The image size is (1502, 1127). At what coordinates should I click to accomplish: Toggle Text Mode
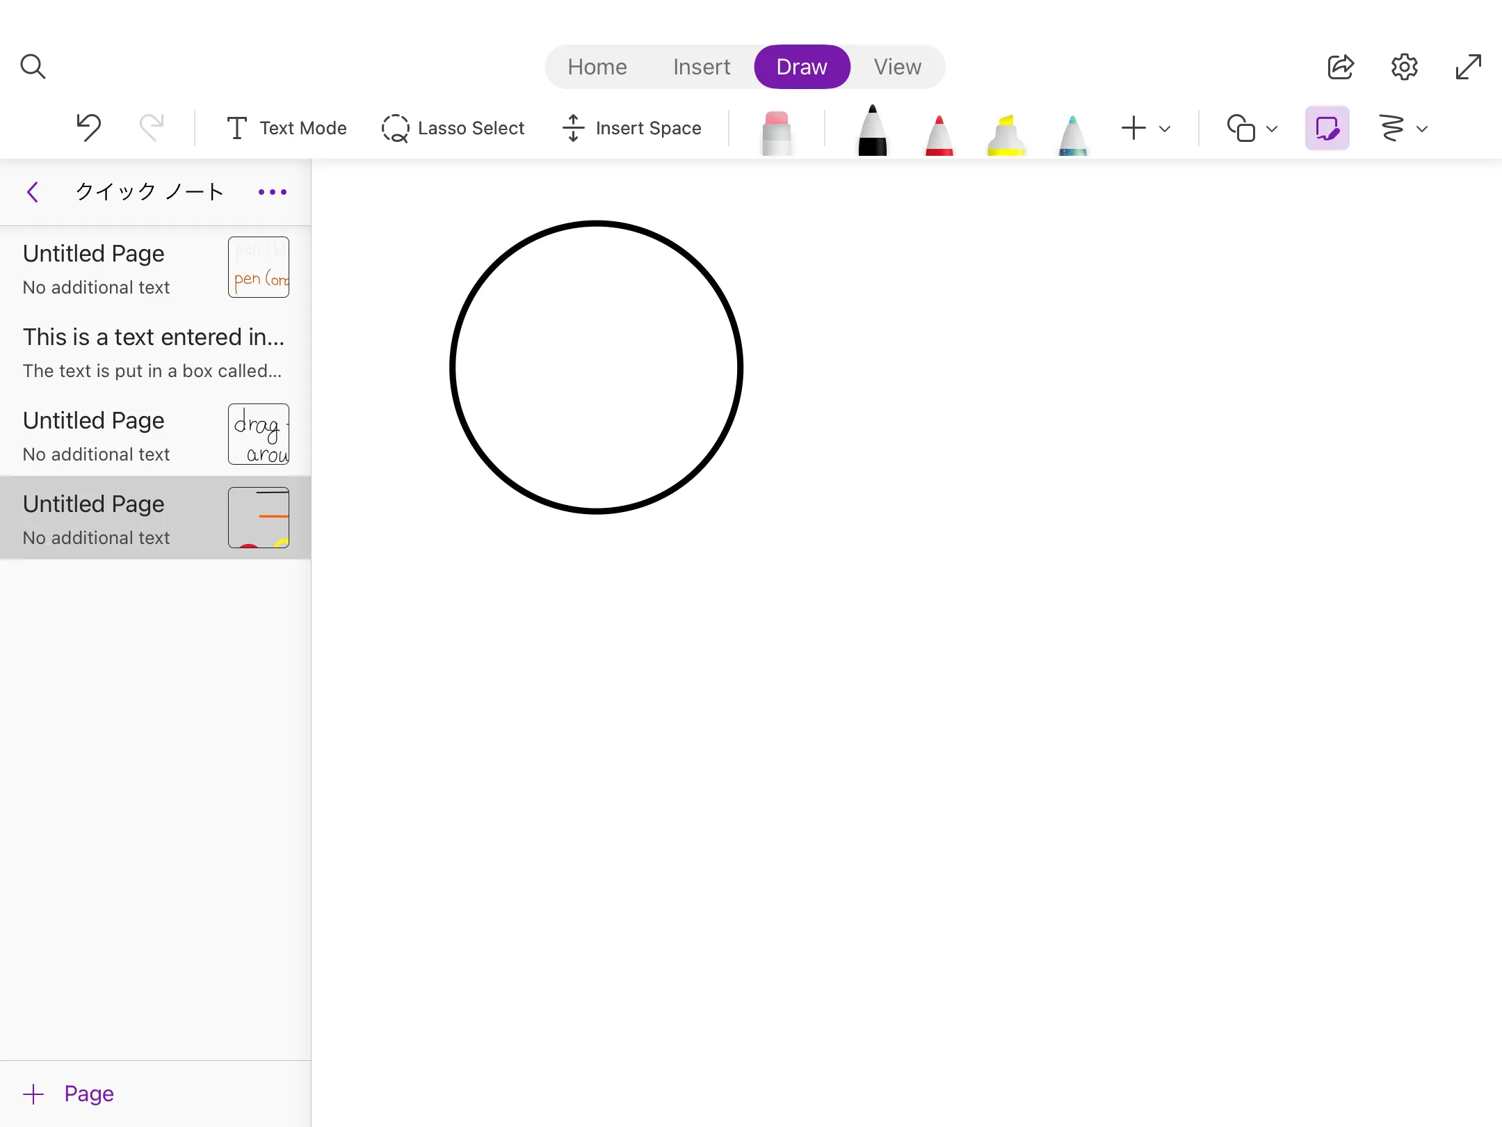point(286,128)
